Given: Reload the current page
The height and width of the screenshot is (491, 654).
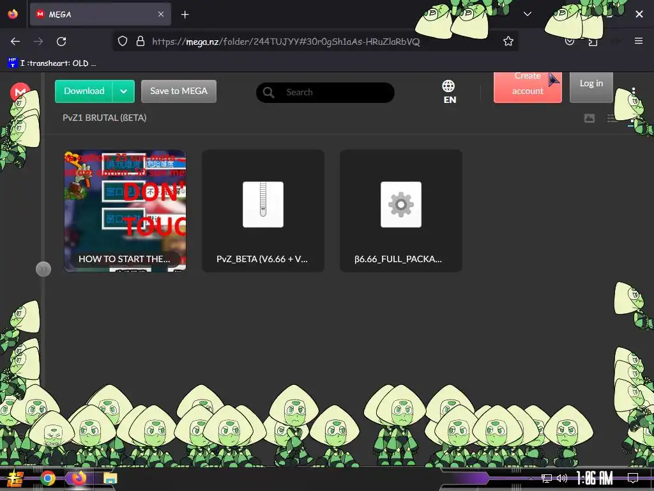Looking at the screenshot, I should click(61, 42).
